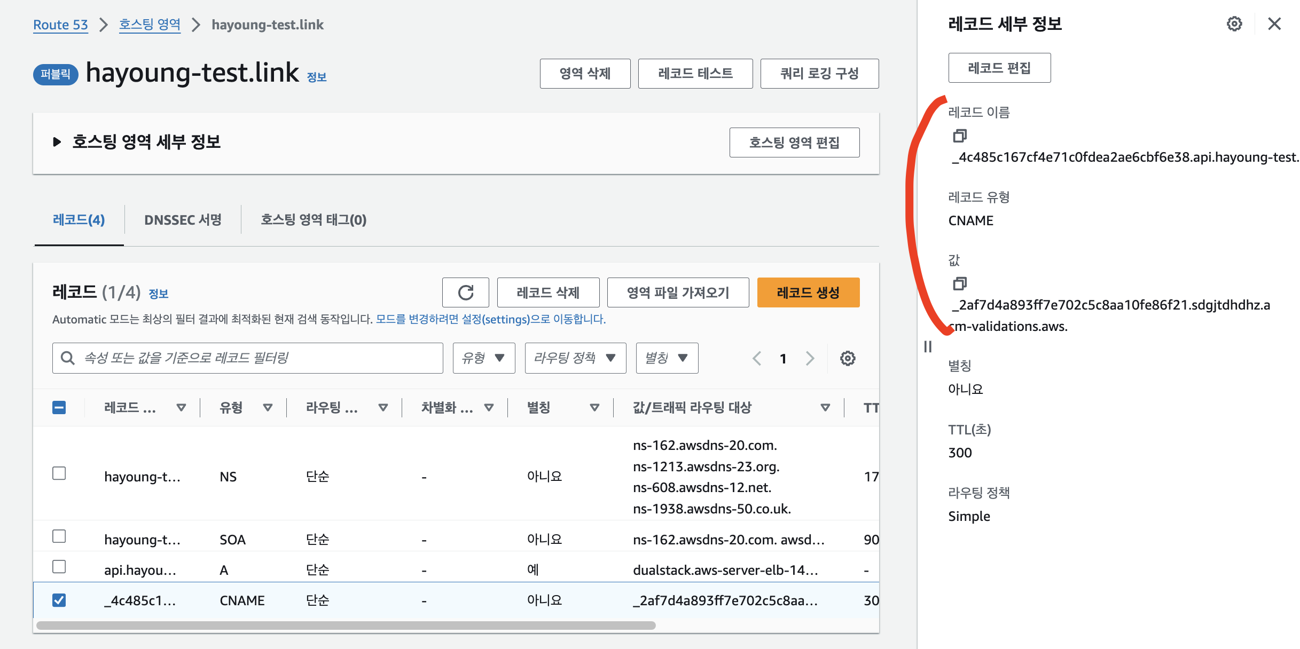Toggle the select-all records header checkbox
Viewport: 1300px width, 649px height.
(x=59, y=408)
